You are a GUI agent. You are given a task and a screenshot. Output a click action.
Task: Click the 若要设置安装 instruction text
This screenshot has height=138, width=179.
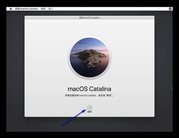[x=90, y=95]
